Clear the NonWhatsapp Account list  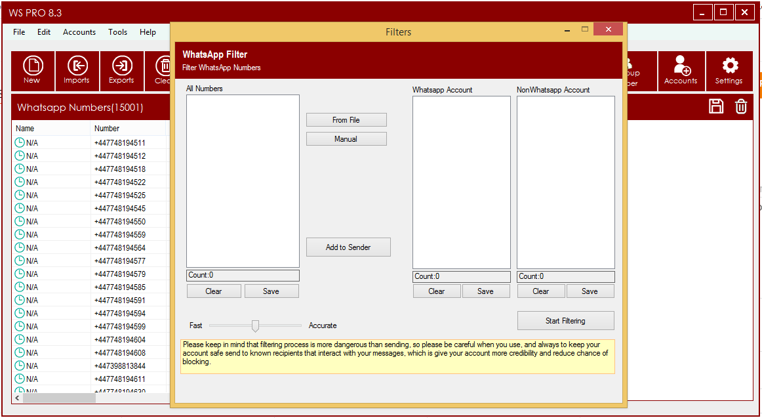coord(541,291)
